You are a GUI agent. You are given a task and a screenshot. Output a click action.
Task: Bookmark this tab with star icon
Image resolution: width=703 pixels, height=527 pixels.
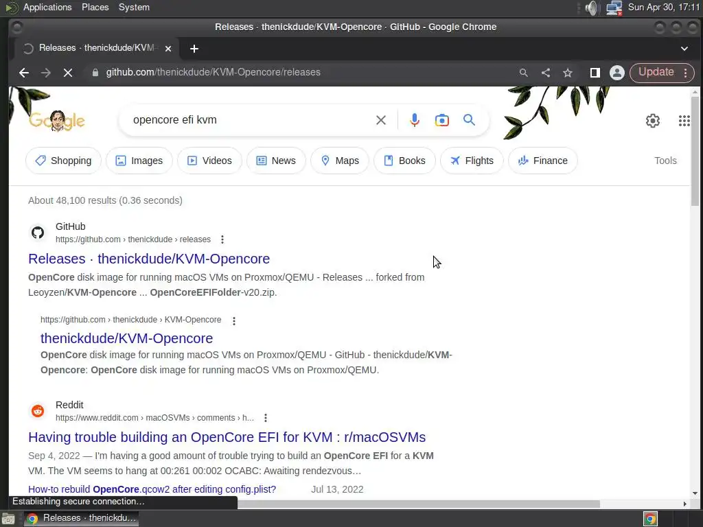(x=568, y=73)
